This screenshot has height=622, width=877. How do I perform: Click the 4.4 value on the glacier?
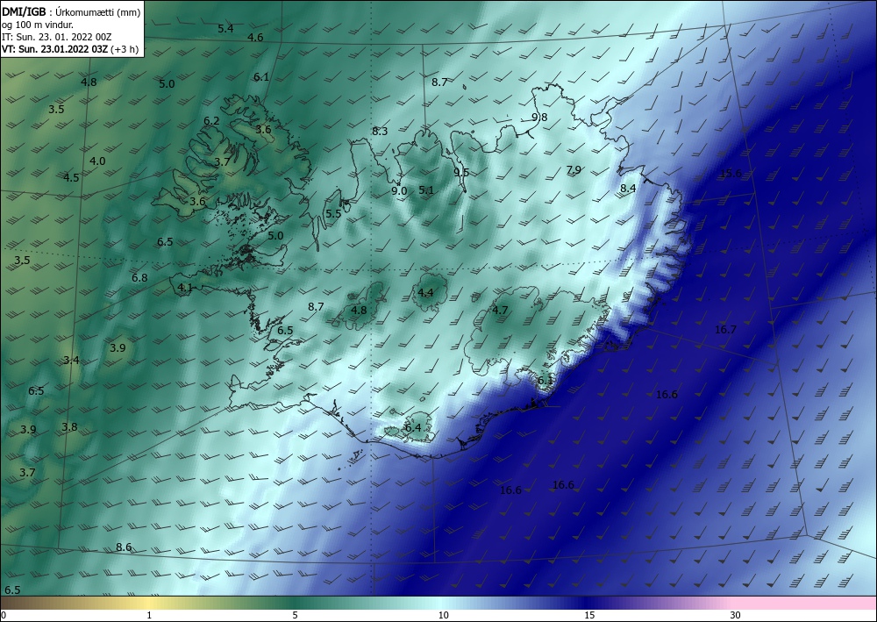point(425,292)
